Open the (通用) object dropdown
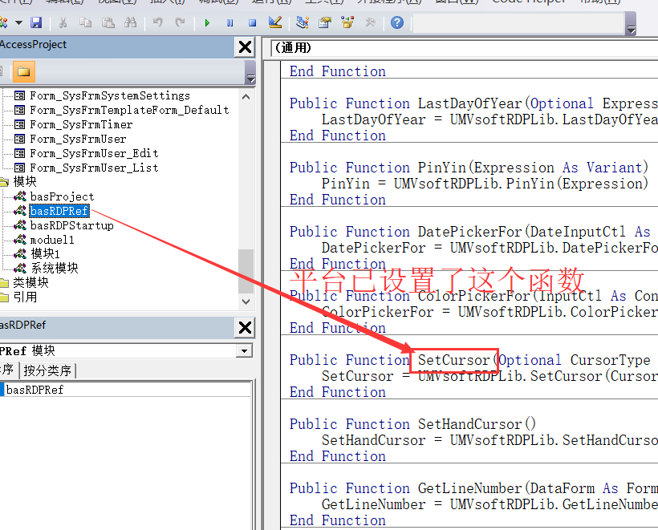Viewport: 658px width, 530px height. (x=465, y=48)
